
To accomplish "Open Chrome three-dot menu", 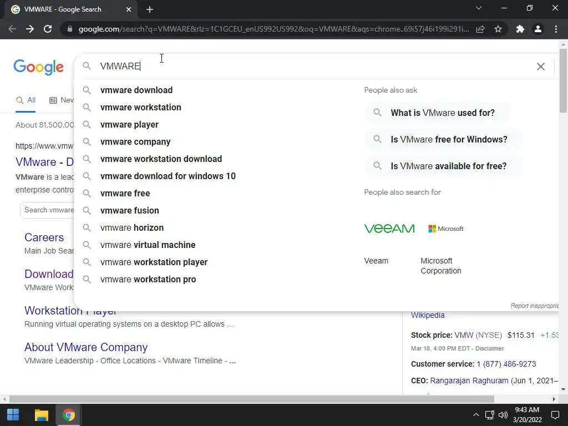I will click(x=556, y=29).
